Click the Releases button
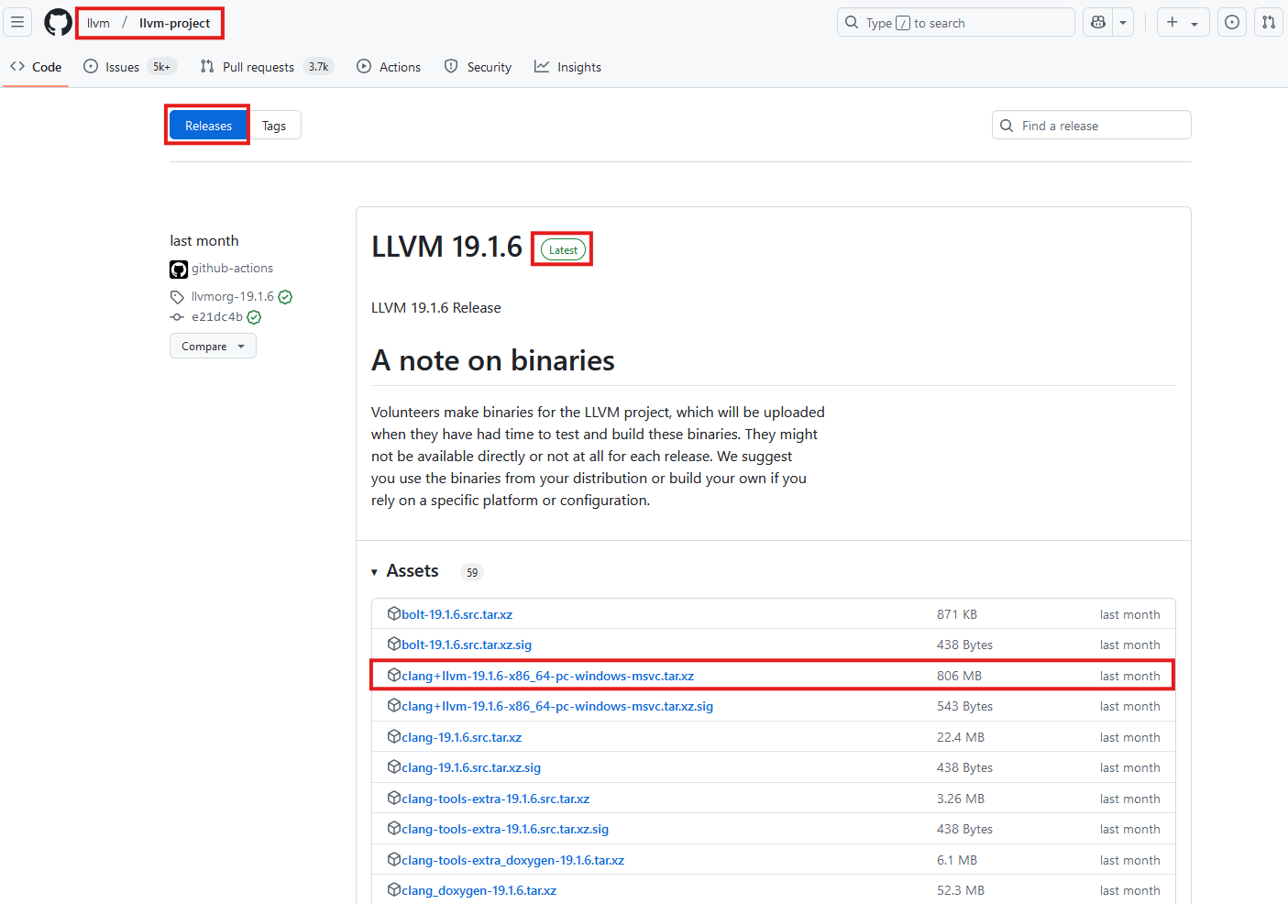 [x=208, y=126]
